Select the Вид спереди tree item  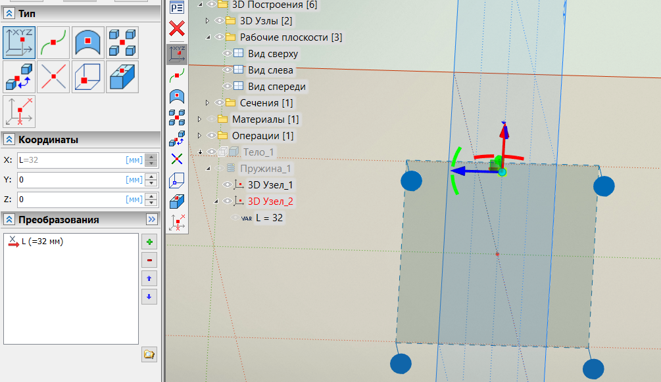click(276, 87)
